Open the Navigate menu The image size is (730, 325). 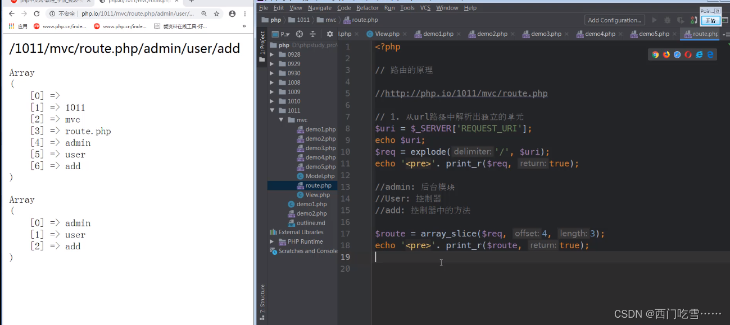320,8
